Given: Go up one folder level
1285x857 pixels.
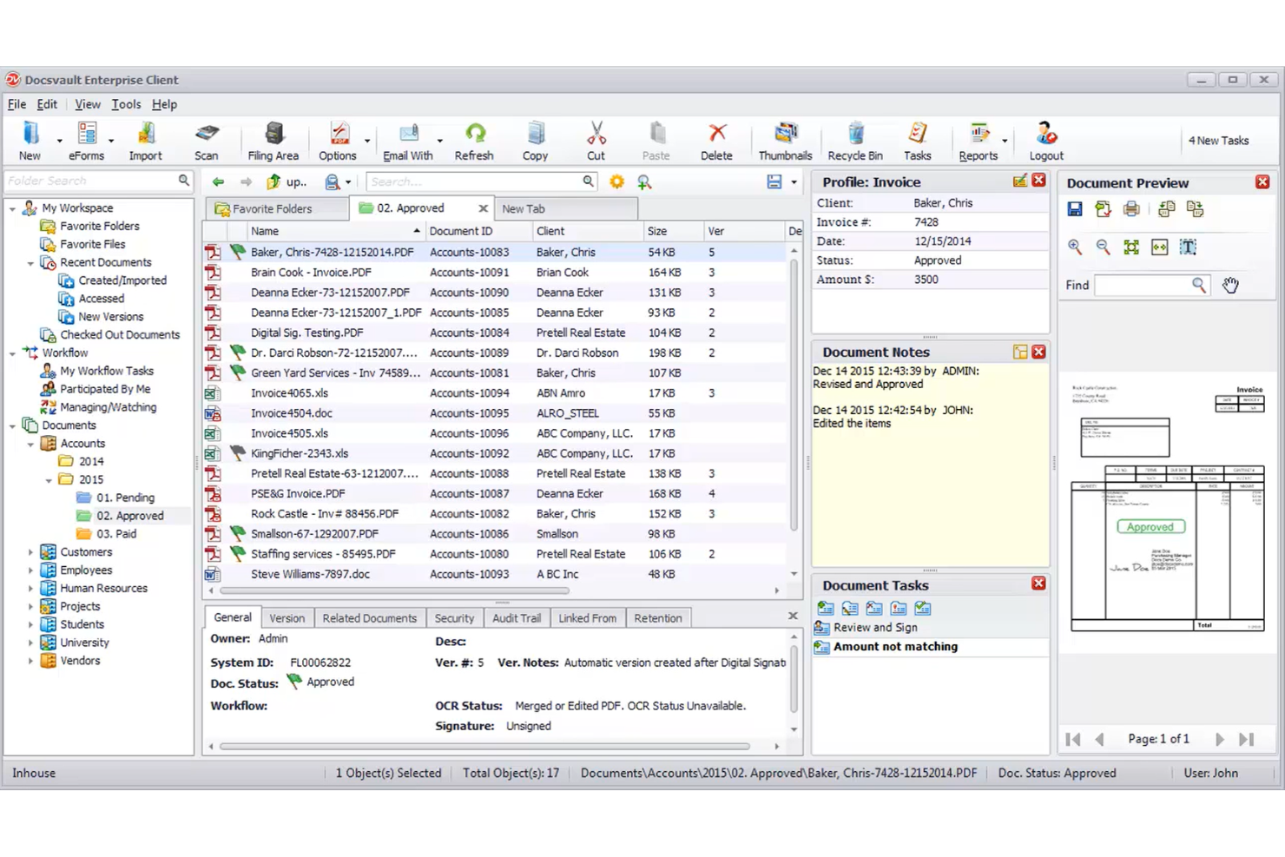Looking at the screenshot, I should 287,181.
